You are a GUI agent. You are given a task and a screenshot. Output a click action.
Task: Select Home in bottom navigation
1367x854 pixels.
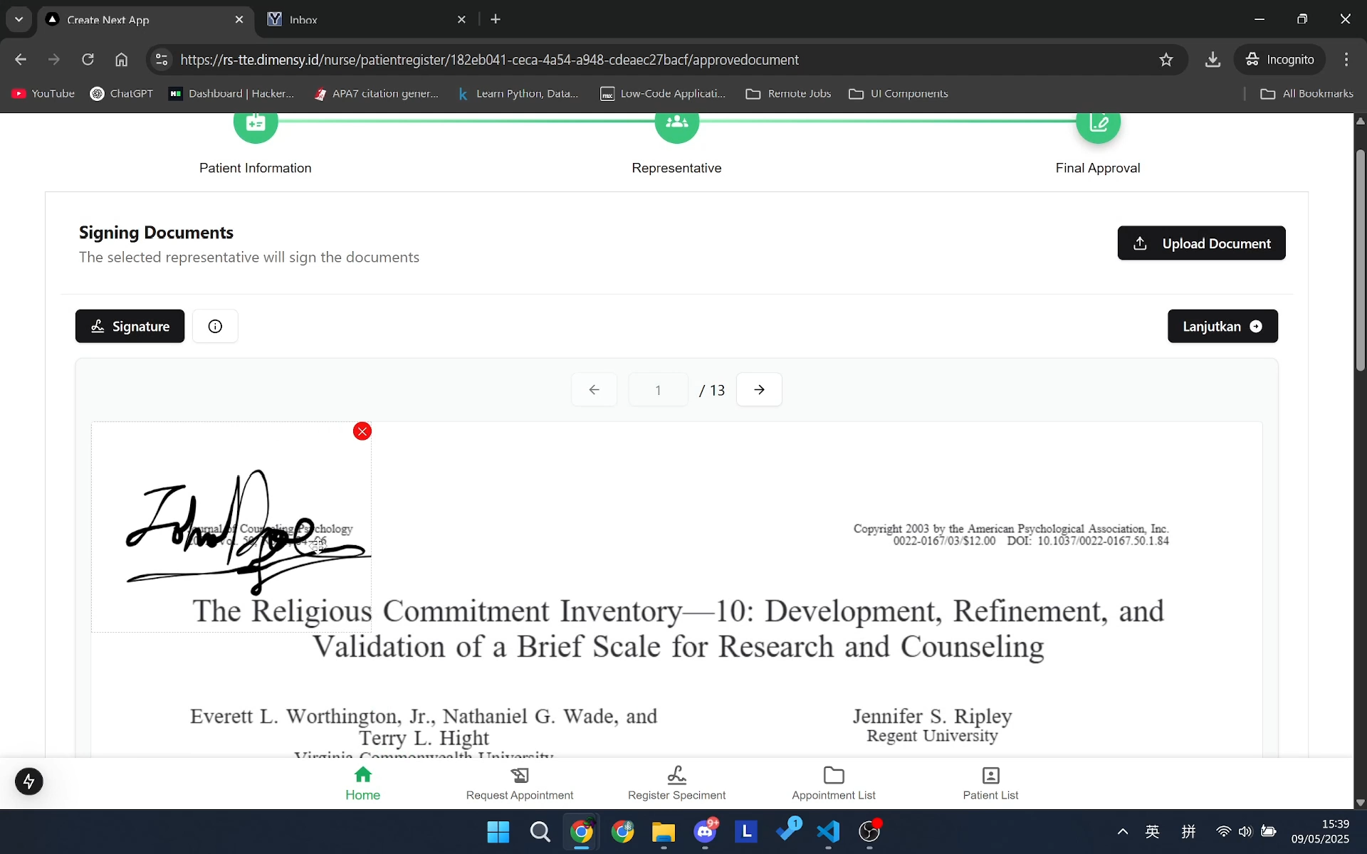[362, 783]
